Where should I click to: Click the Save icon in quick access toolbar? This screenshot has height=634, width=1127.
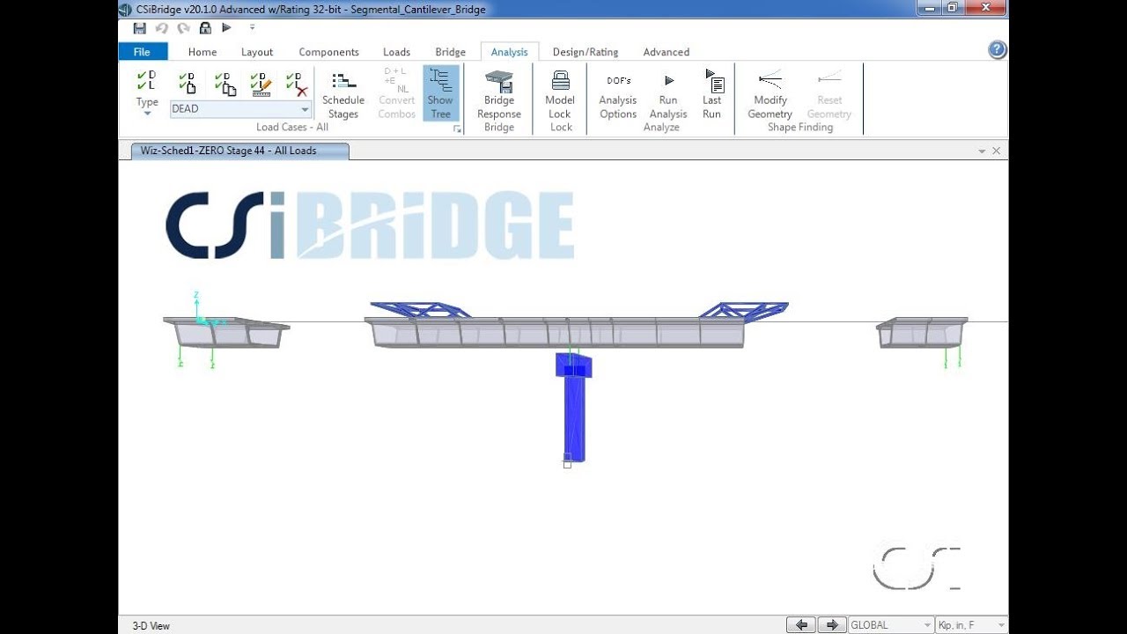click(139, 28)
